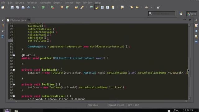Collapse the postInit method fold marker
The height and width of the screenshot is (112, 199).
14,55
